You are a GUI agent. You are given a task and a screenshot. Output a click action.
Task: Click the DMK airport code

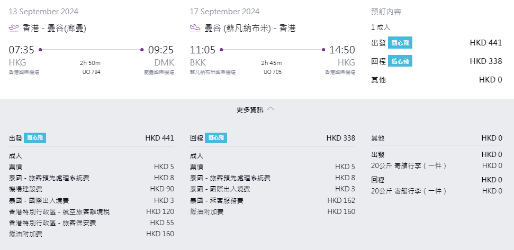point(164,62)
